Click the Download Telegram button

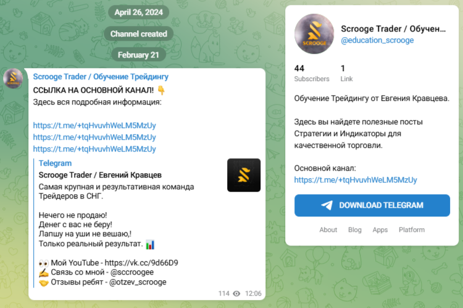372,205
